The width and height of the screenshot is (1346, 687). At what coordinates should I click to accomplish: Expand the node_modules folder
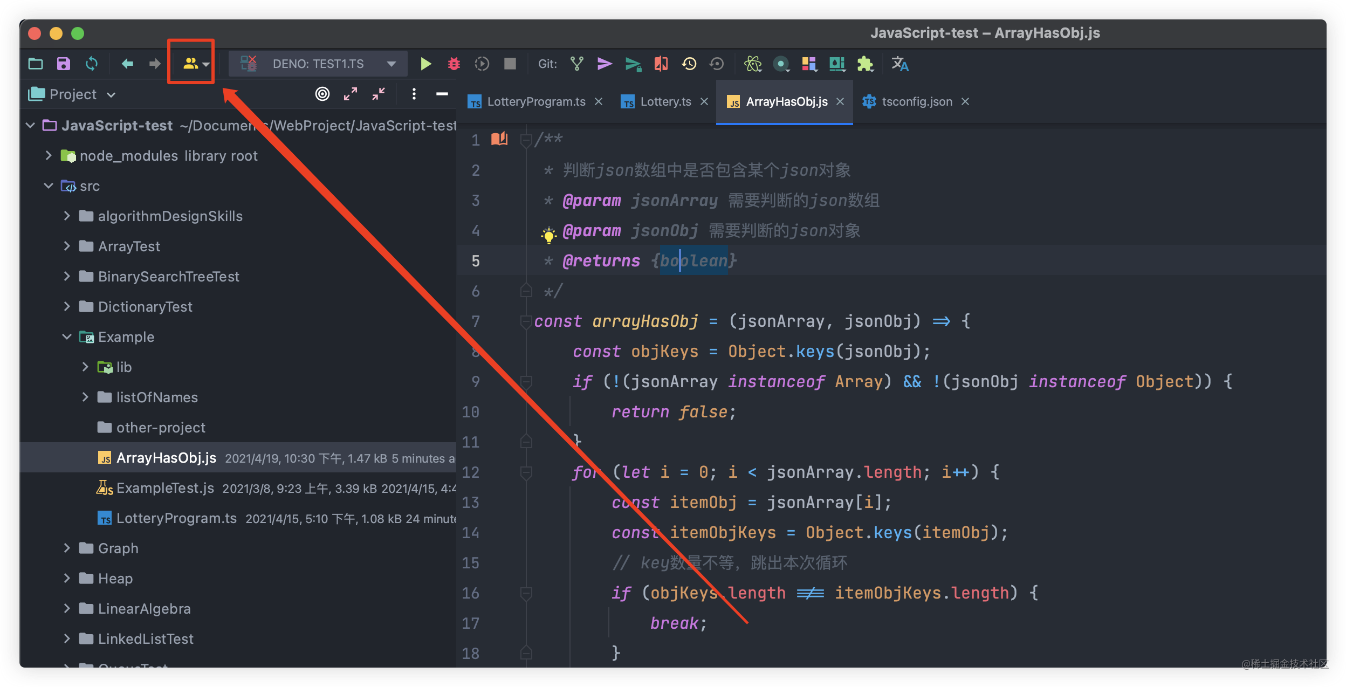49,156
